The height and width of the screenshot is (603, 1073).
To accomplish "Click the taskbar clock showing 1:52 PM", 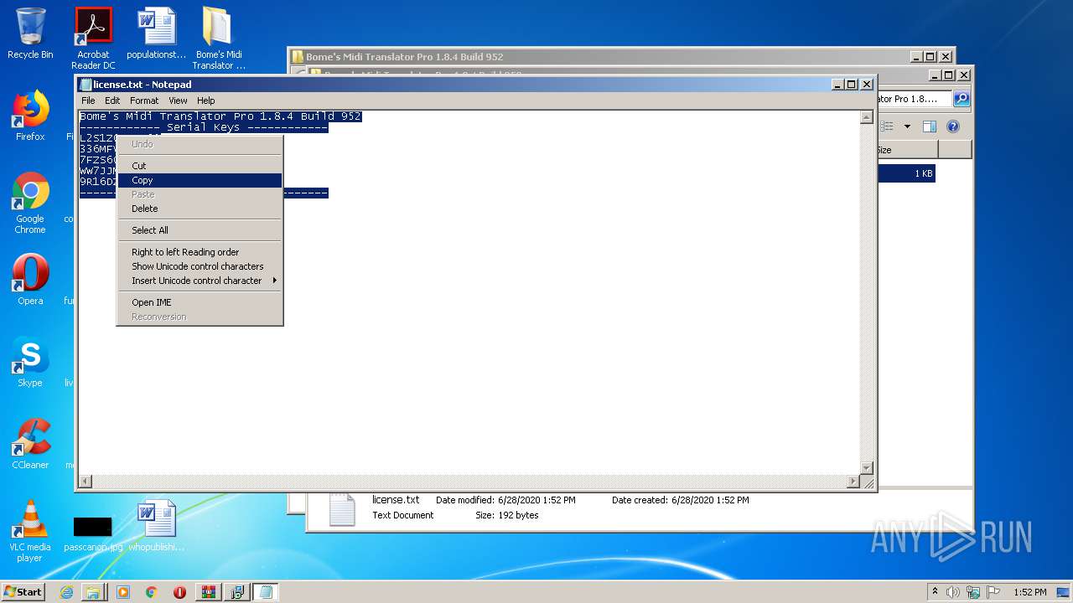I will pyautogui.click(x=1029, y=592).
